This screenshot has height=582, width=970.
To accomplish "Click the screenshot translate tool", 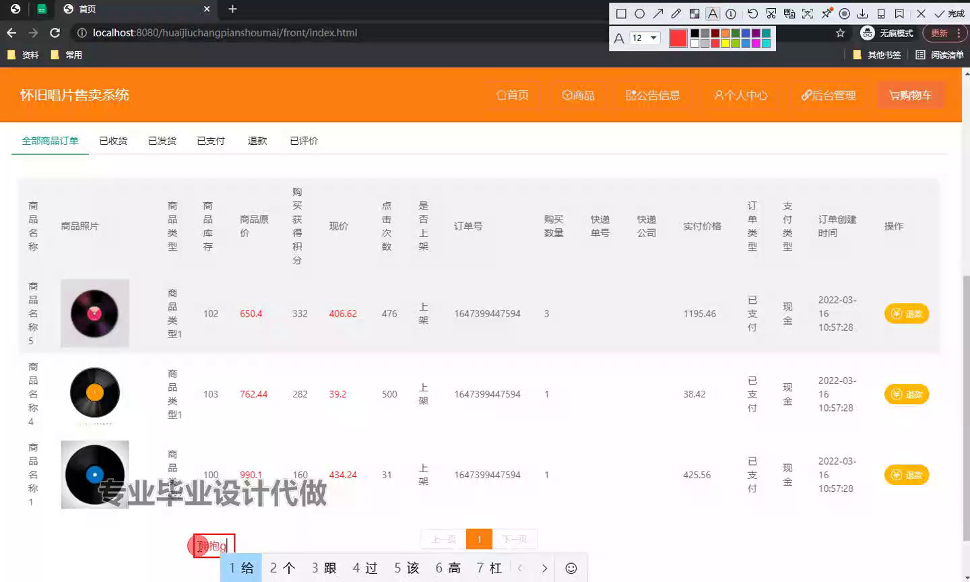I will point(789,13).
